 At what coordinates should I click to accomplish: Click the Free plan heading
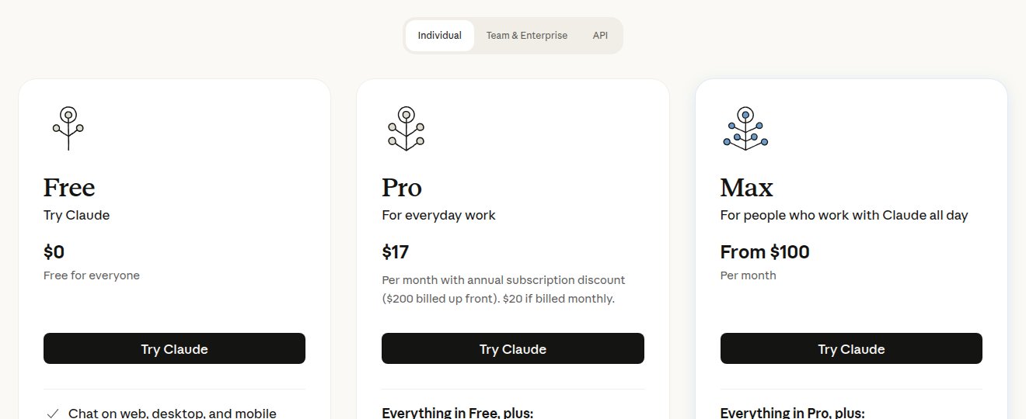(69, 188)
